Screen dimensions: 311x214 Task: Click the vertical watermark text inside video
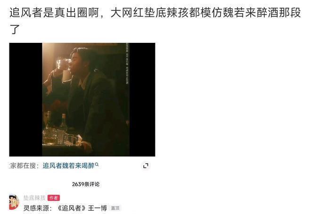(x=127, y=64)
